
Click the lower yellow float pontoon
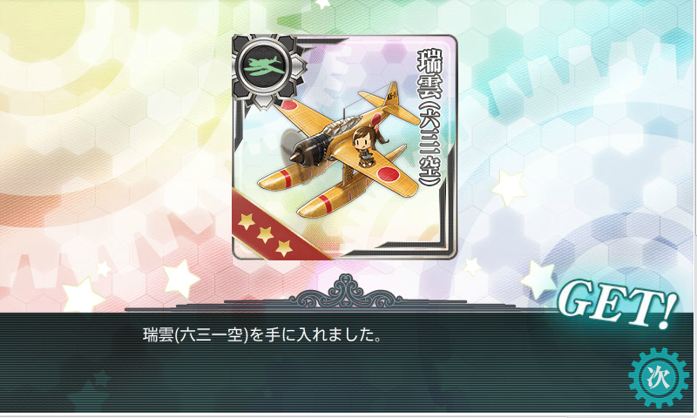(331, 200)
